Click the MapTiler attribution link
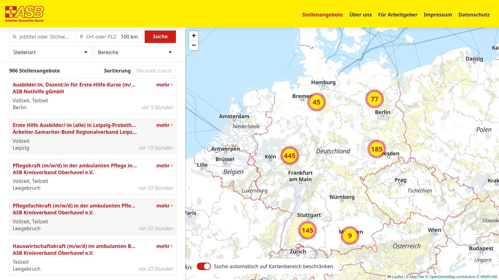This screenshot has height=280, width=499. pos(415,277)
